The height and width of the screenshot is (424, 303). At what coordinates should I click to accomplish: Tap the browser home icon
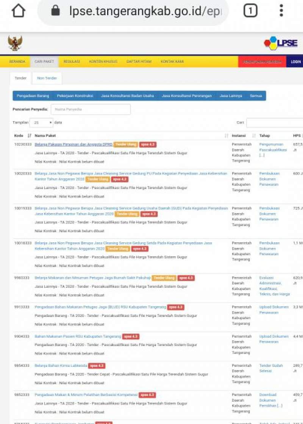coord(18,11)
